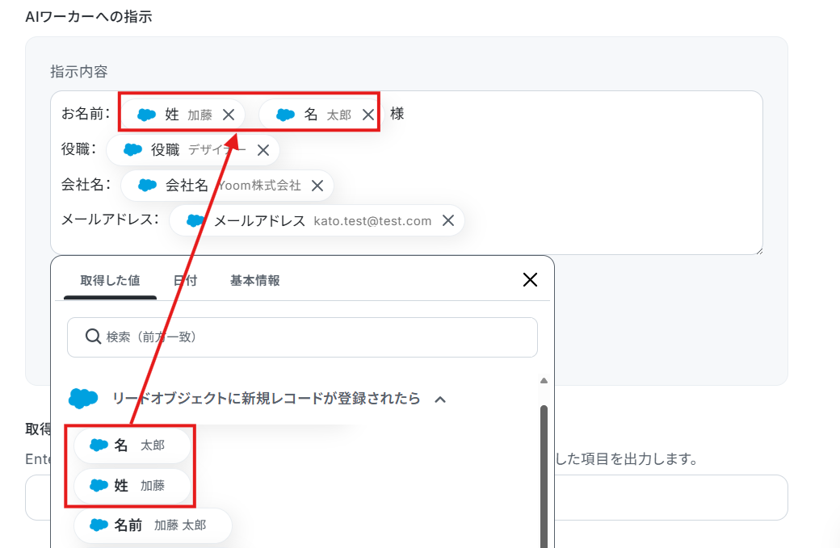Click the 様 text in instructions
Viewport: 840px width, 548px height.
397,114
